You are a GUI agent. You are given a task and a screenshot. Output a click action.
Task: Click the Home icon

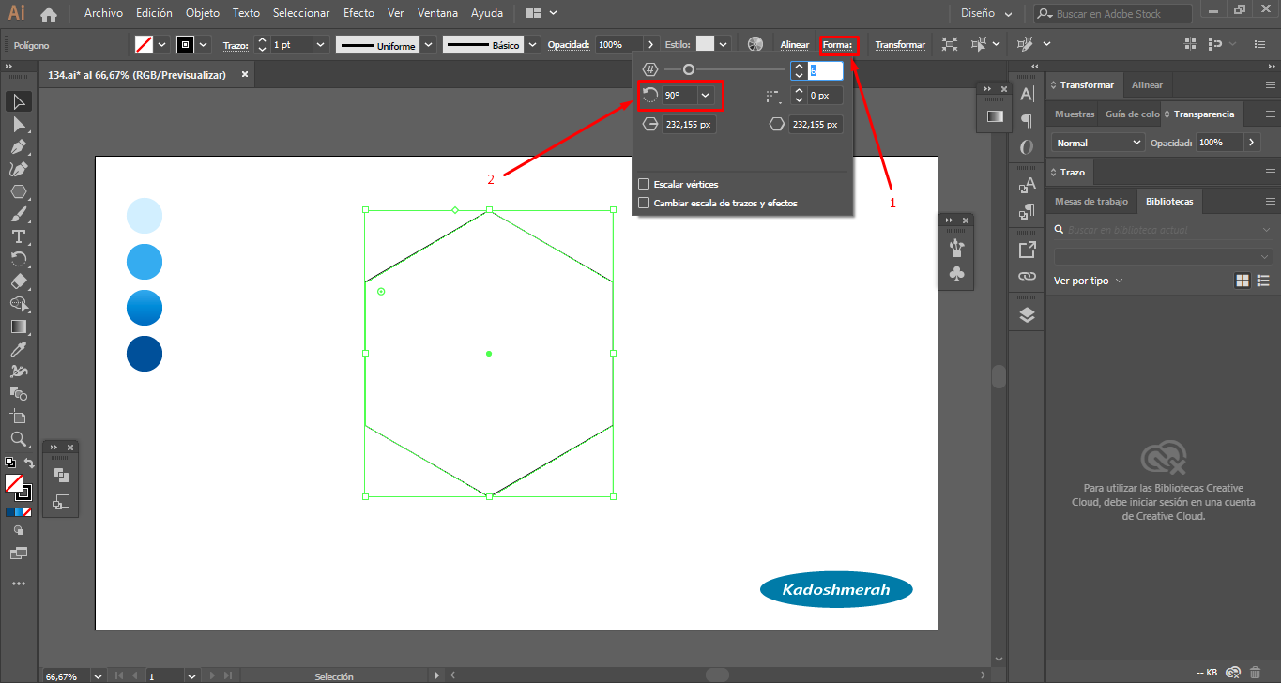tap(49, 14)
